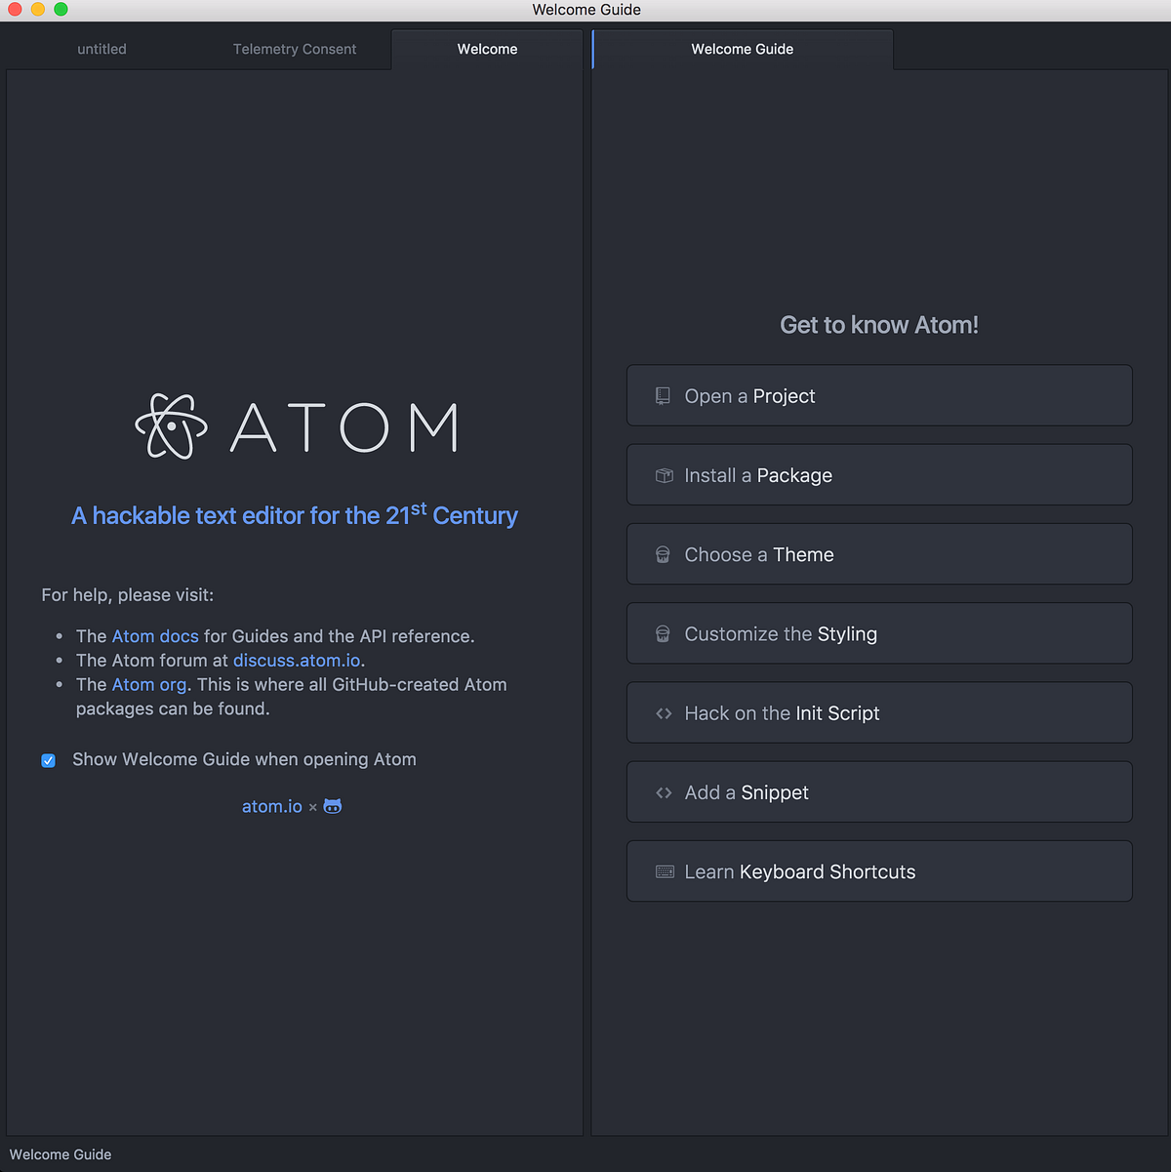
Task: Click the paint bucket icon beside Customize the Styling
Action: [663, 634]
